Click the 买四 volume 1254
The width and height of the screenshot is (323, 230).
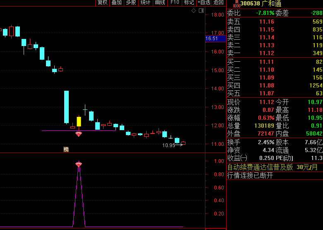pyautogui.click(x=316, y=85)
